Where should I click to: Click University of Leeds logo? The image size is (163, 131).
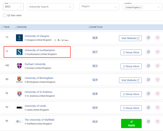coord(19,108)
